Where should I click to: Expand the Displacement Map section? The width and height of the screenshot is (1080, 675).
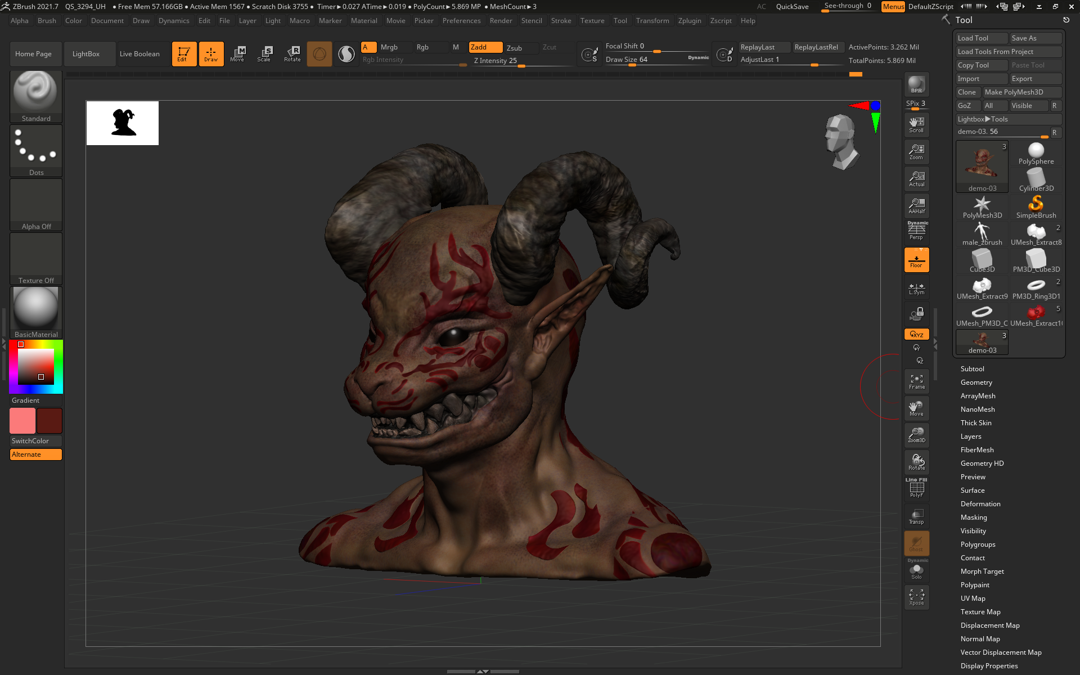[x=990, y=625]
